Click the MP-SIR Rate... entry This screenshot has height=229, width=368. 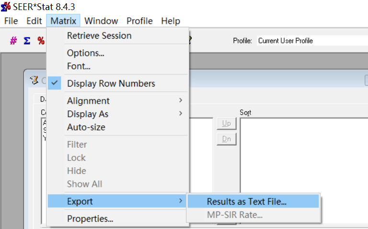pyautogui.click(x=253, y=215)
